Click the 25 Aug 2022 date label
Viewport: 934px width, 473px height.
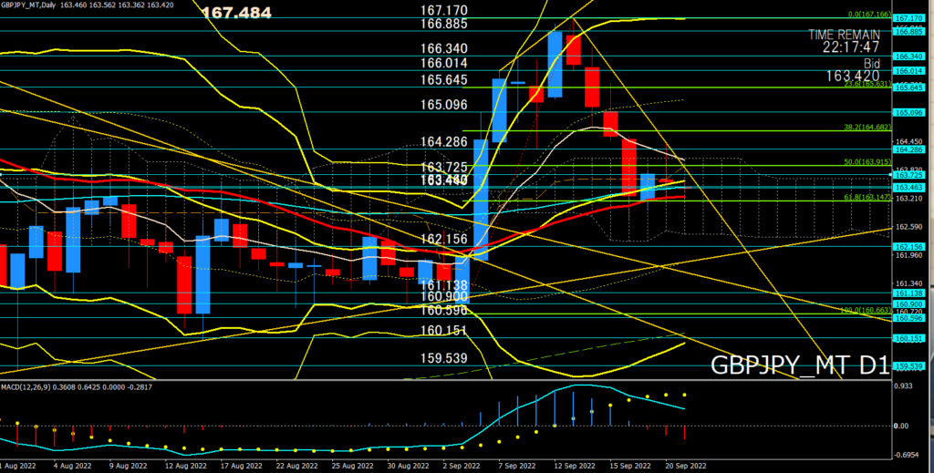coord(352,466)
